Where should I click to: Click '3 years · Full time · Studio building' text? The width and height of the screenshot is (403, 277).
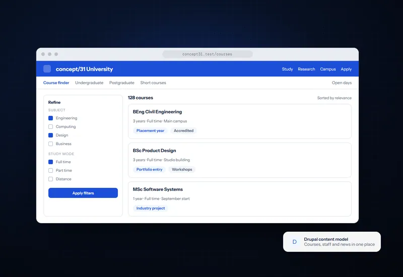pyautogui.click(x=161, y=160)
